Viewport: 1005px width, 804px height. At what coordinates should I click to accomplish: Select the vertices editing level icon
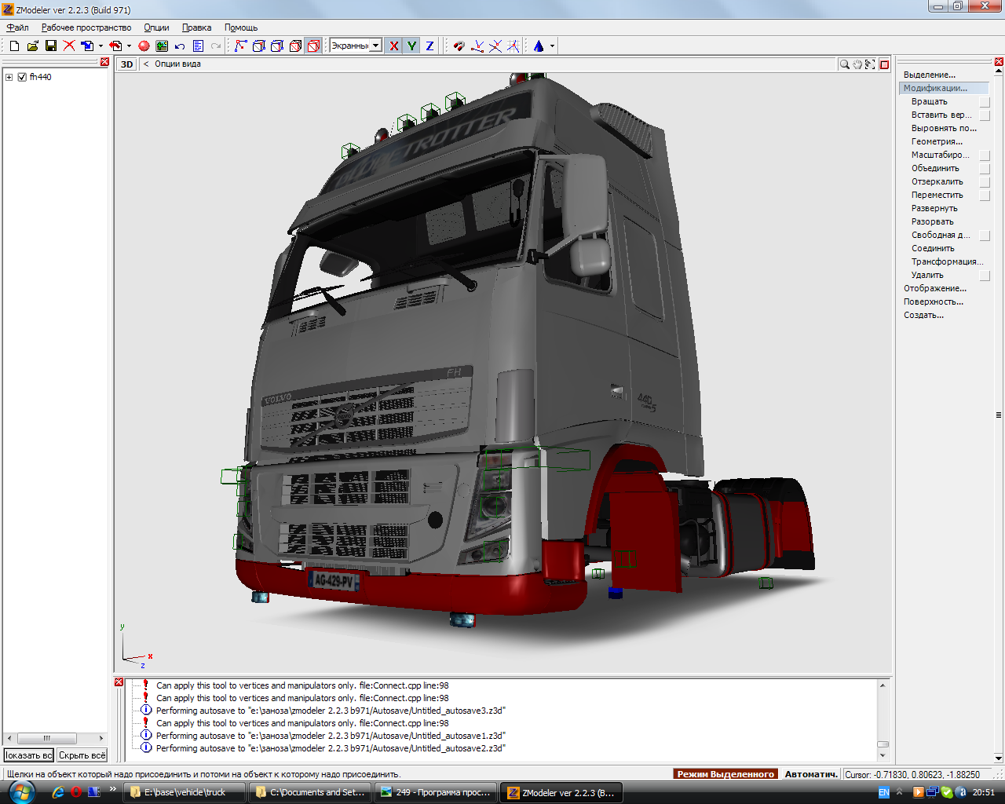coord(240,46)
